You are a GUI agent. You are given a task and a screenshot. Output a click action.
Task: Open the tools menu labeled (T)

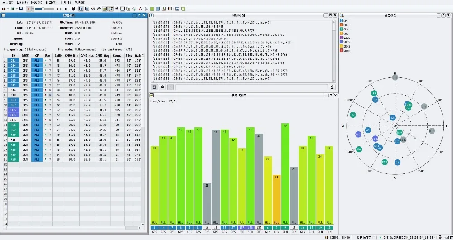[x=65, y=2]
